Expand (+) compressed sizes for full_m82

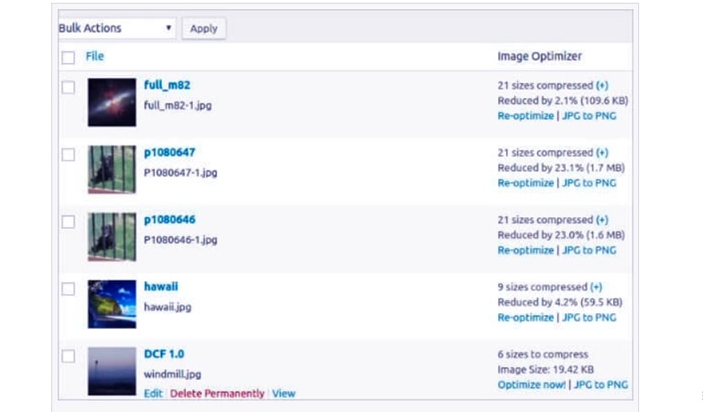click(x=602, y=85)
